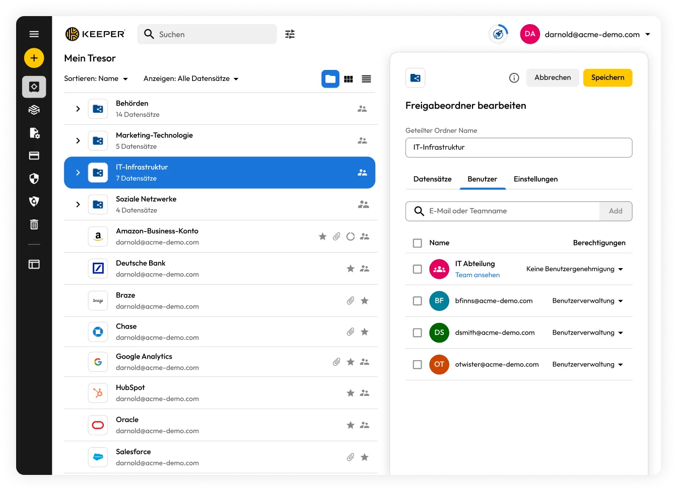Open search filter sliders icon

(x=290, y=34)
